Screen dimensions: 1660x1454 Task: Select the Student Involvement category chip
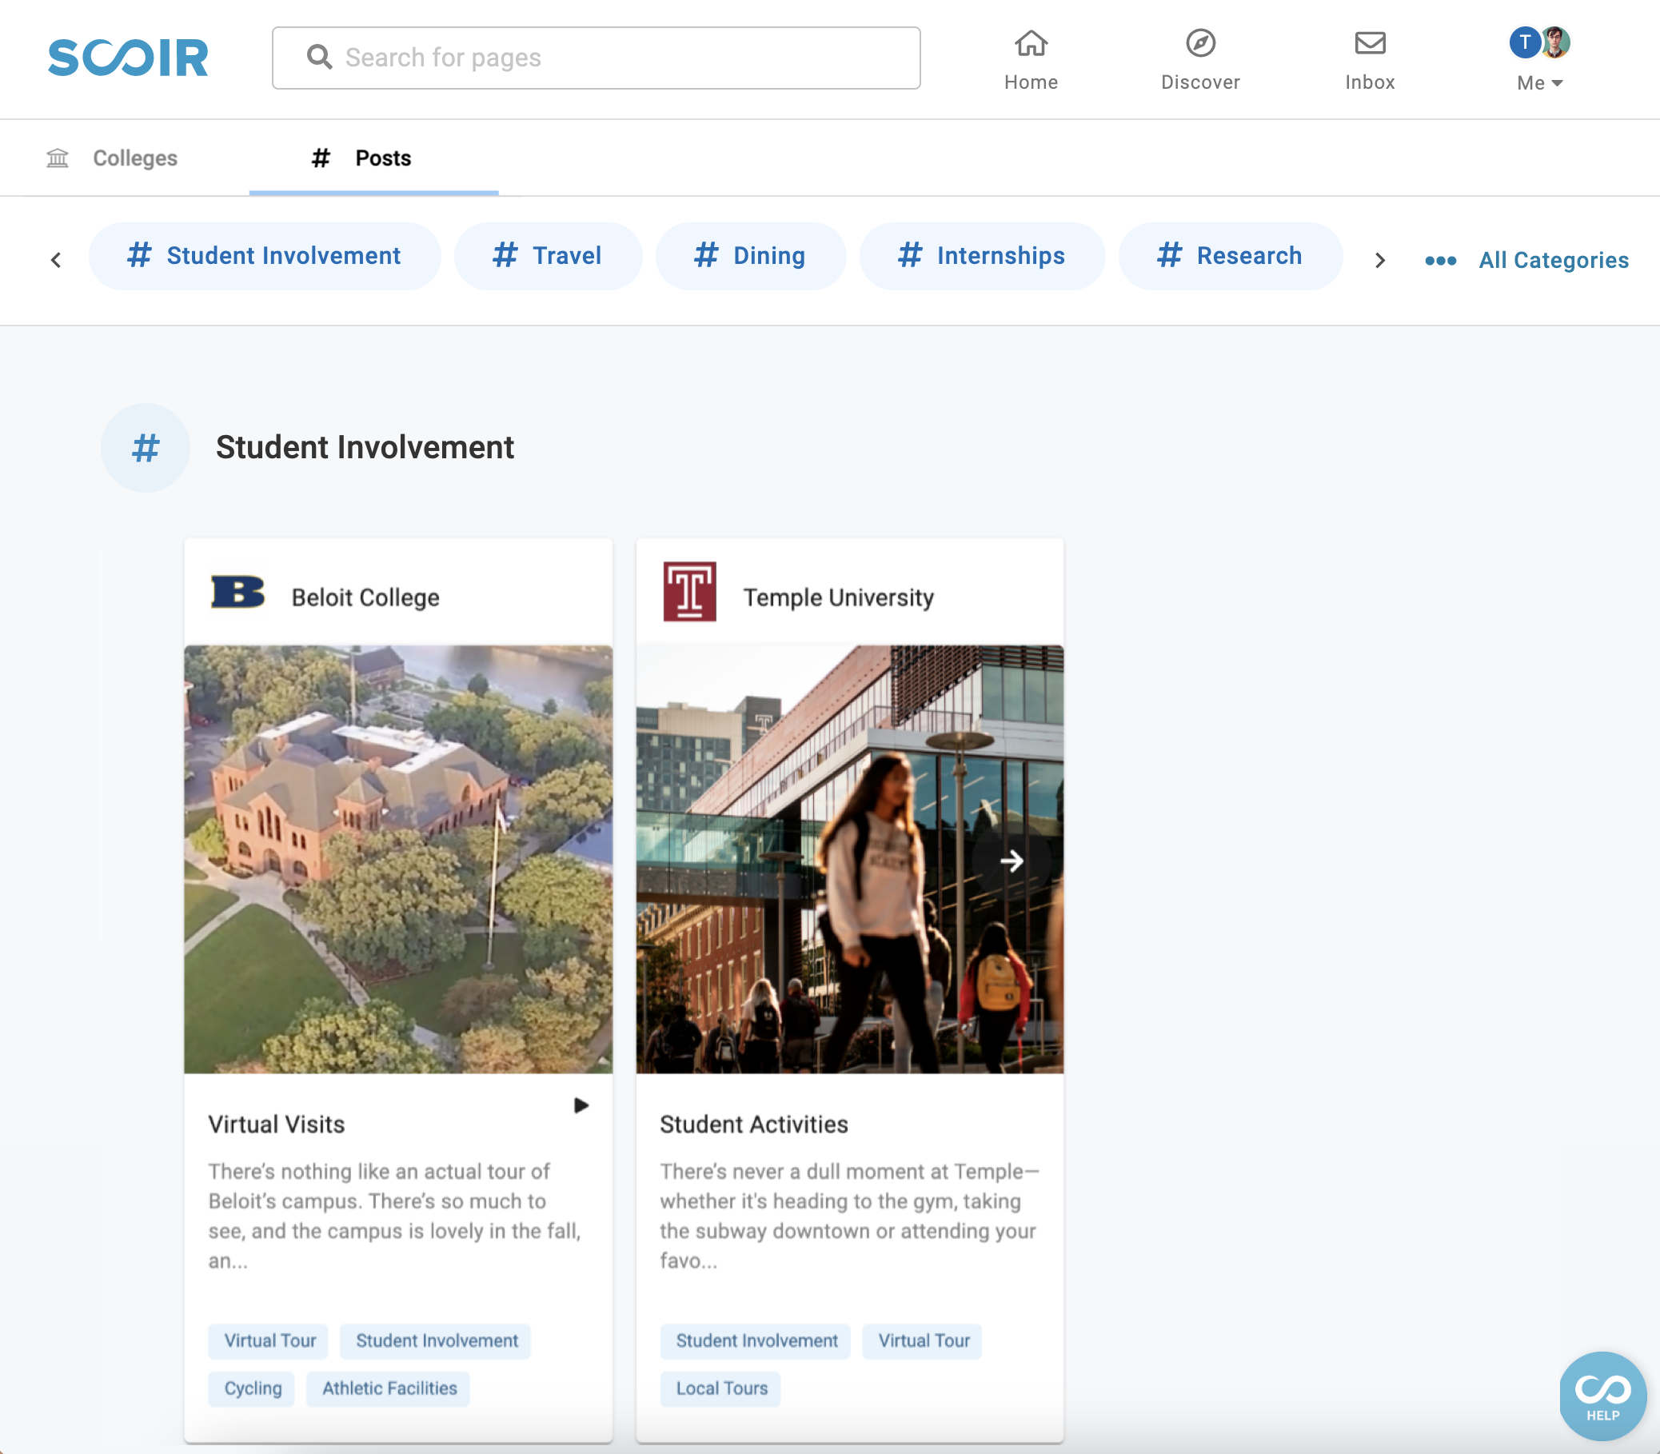click(x=265, y=257)
